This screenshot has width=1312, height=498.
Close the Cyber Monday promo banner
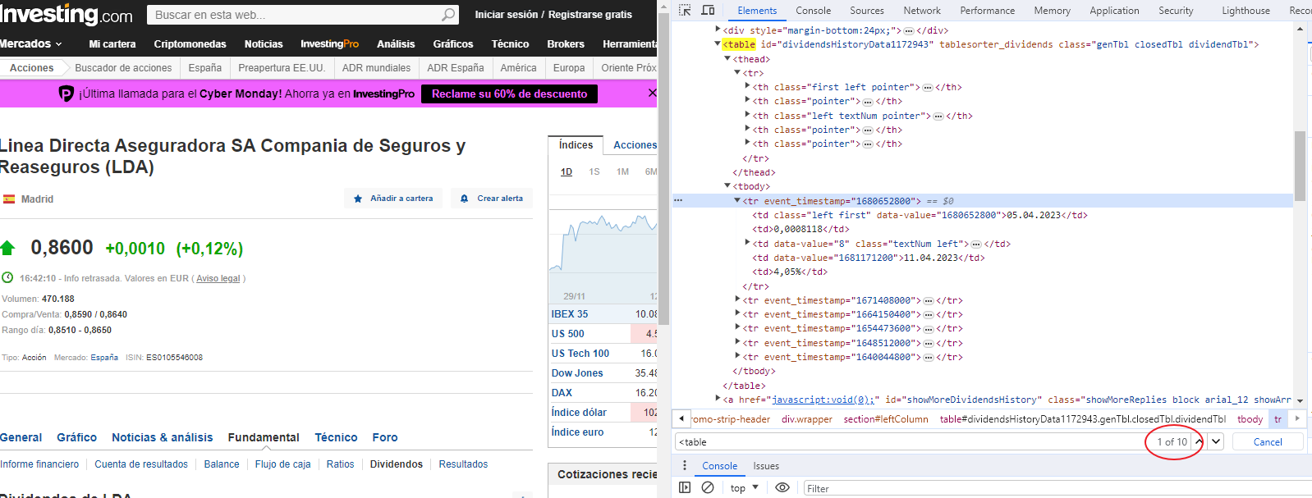(652, 94)
